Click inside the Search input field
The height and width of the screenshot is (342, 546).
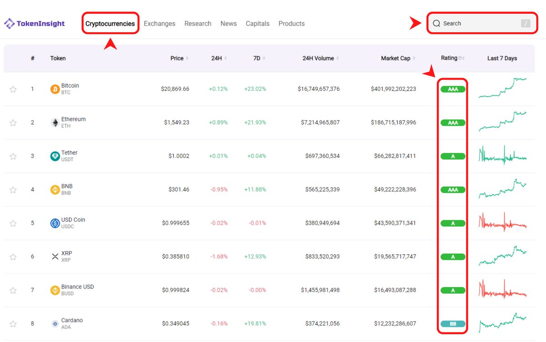tap(482, 24)
